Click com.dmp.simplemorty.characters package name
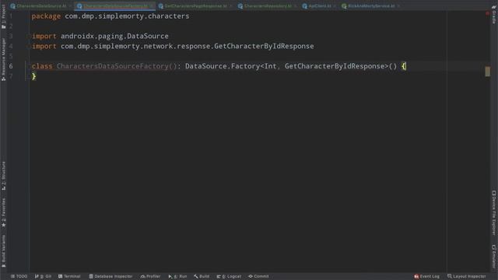Image resolution: width=498 pixels, height=280 pixels. click(x=127, y=16)
